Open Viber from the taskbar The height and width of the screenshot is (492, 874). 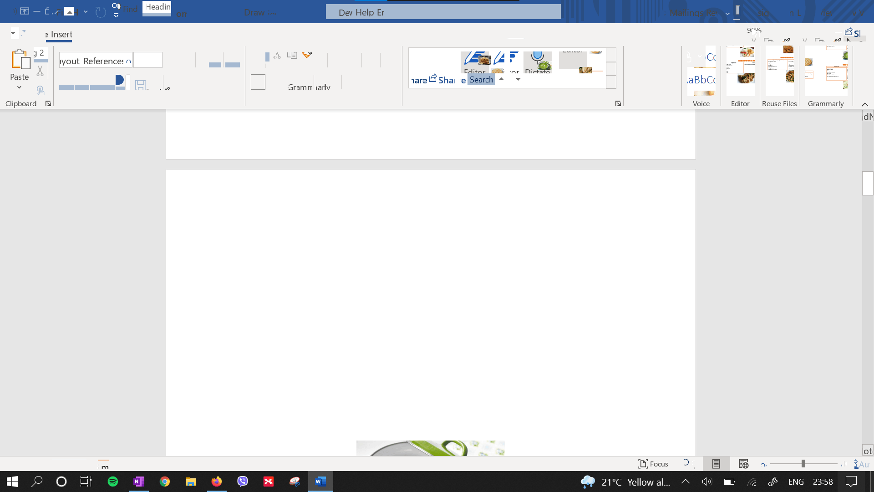pyautogui.click(x=243, y=482)
